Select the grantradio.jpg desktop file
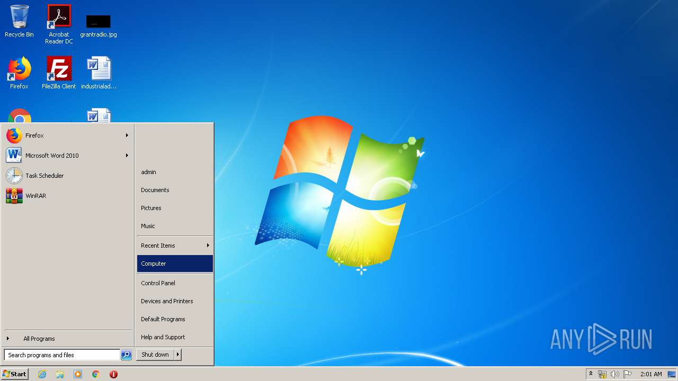Screen dimensions: 678x381 click(99, 25)
